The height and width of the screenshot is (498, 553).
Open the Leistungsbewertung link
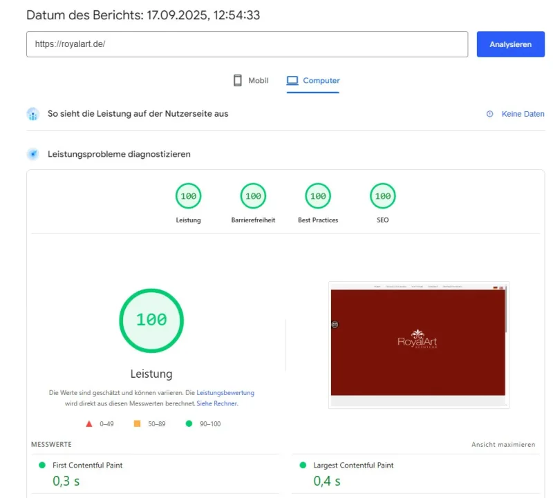225,392
